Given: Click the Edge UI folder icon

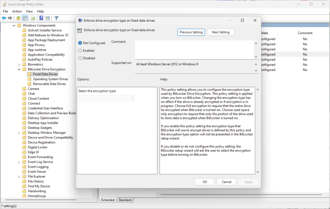Looking at the screenshot, I should click(24, 152).
